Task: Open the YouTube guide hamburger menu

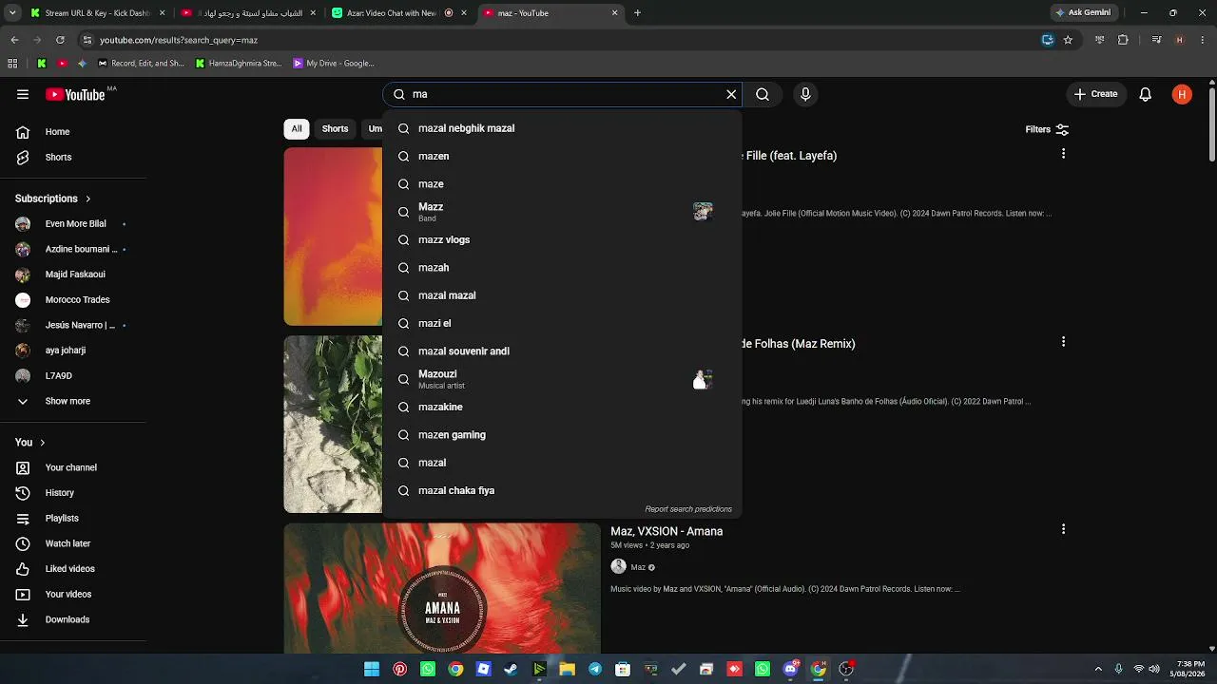Action: pyautogui.click(x=23, y=94)
